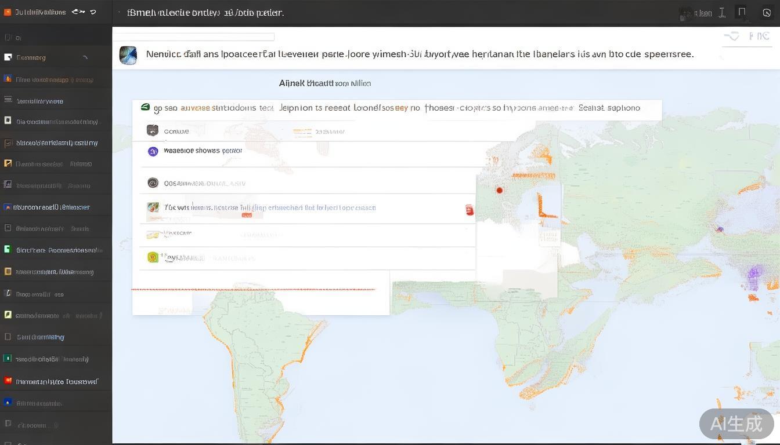This screenshot has height=445, width=780.
Task: Click the redo arrow in the title bar
Action: 93,12
